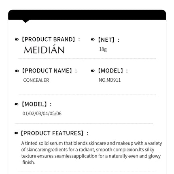Click bullet icon beside PRODUCT FEATURES
The width and height of the screenshot is (174, 174).
point(16,133)
